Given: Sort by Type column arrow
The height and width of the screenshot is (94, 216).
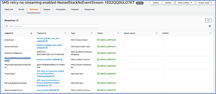Looking at the screenshot, I should pos(92,33).
